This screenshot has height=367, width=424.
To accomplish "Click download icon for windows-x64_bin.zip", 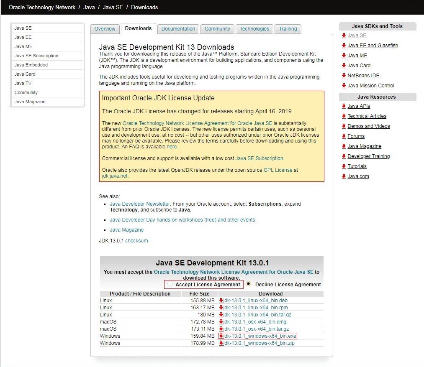I will [x=221, y=343].
